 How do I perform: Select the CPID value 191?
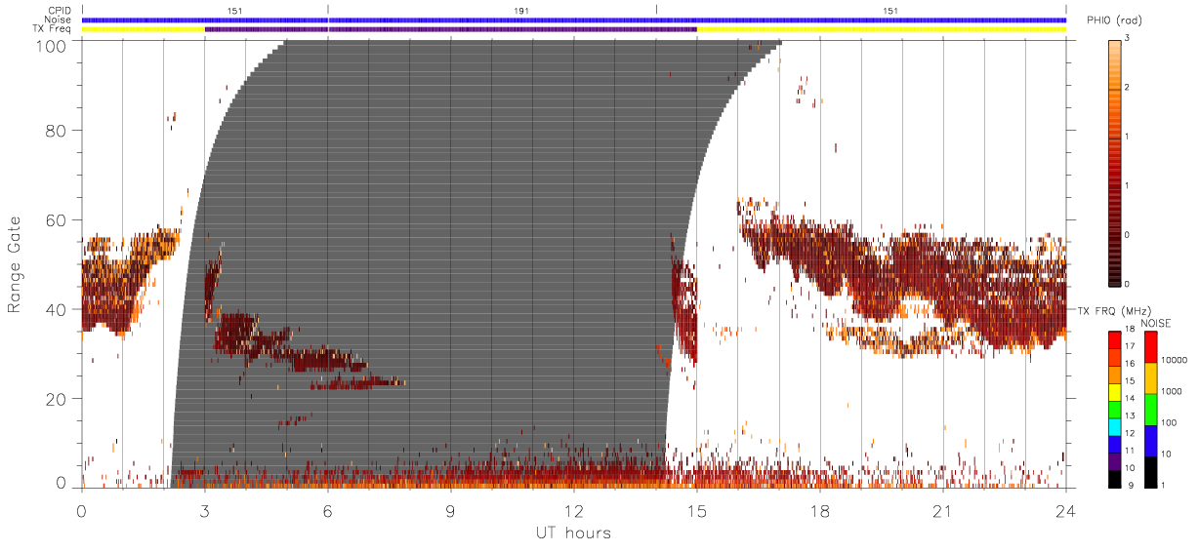click(522, 11)
